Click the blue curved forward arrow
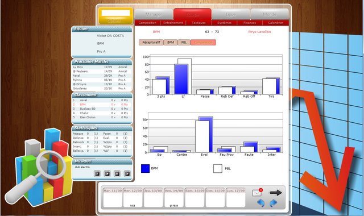 (273, 203)
